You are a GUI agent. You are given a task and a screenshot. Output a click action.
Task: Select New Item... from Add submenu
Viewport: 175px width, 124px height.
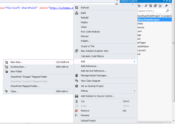17,62
